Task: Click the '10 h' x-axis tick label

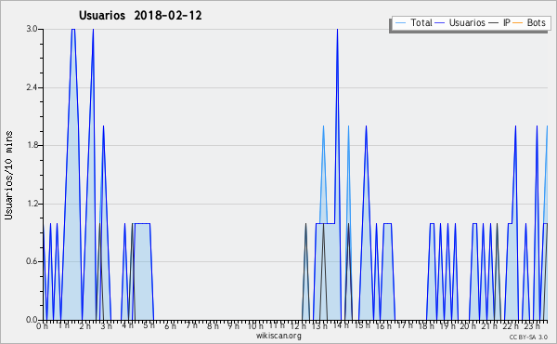Action: [x=255, y=326]
